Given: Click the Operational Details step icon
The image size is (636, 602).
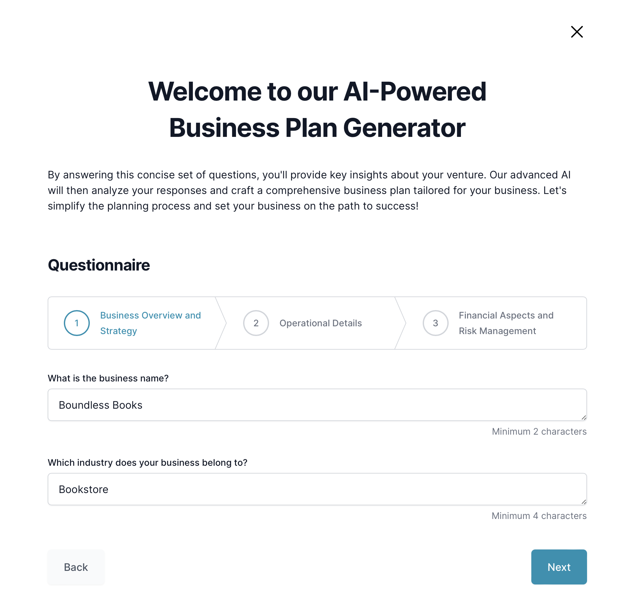Looking at the screenshot, I should [x=256, y=323].
